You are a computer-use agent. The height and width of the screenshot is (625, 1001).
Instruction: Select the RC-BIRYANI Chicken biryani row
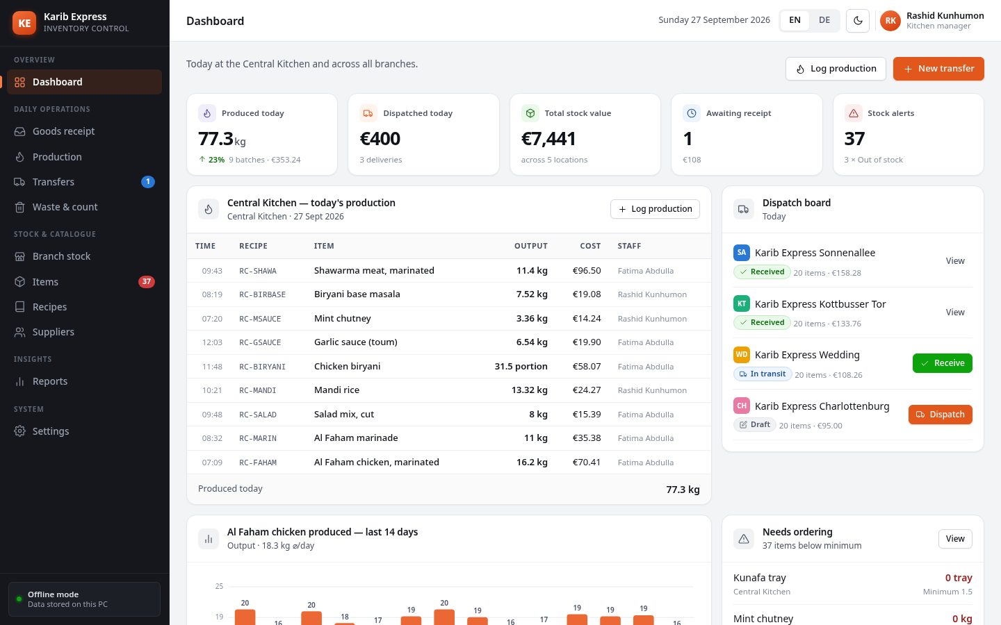[449, 367]
